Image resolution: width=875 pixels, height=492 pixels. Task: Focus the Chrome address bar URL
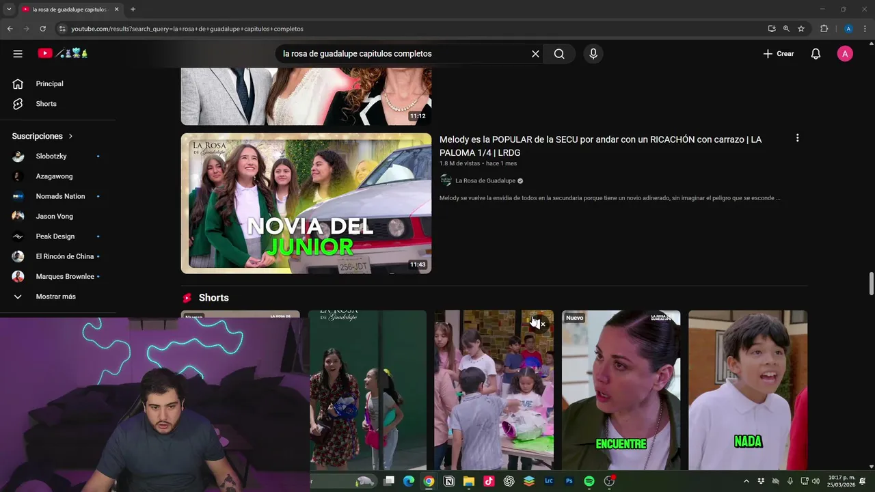tap(187, 29)
